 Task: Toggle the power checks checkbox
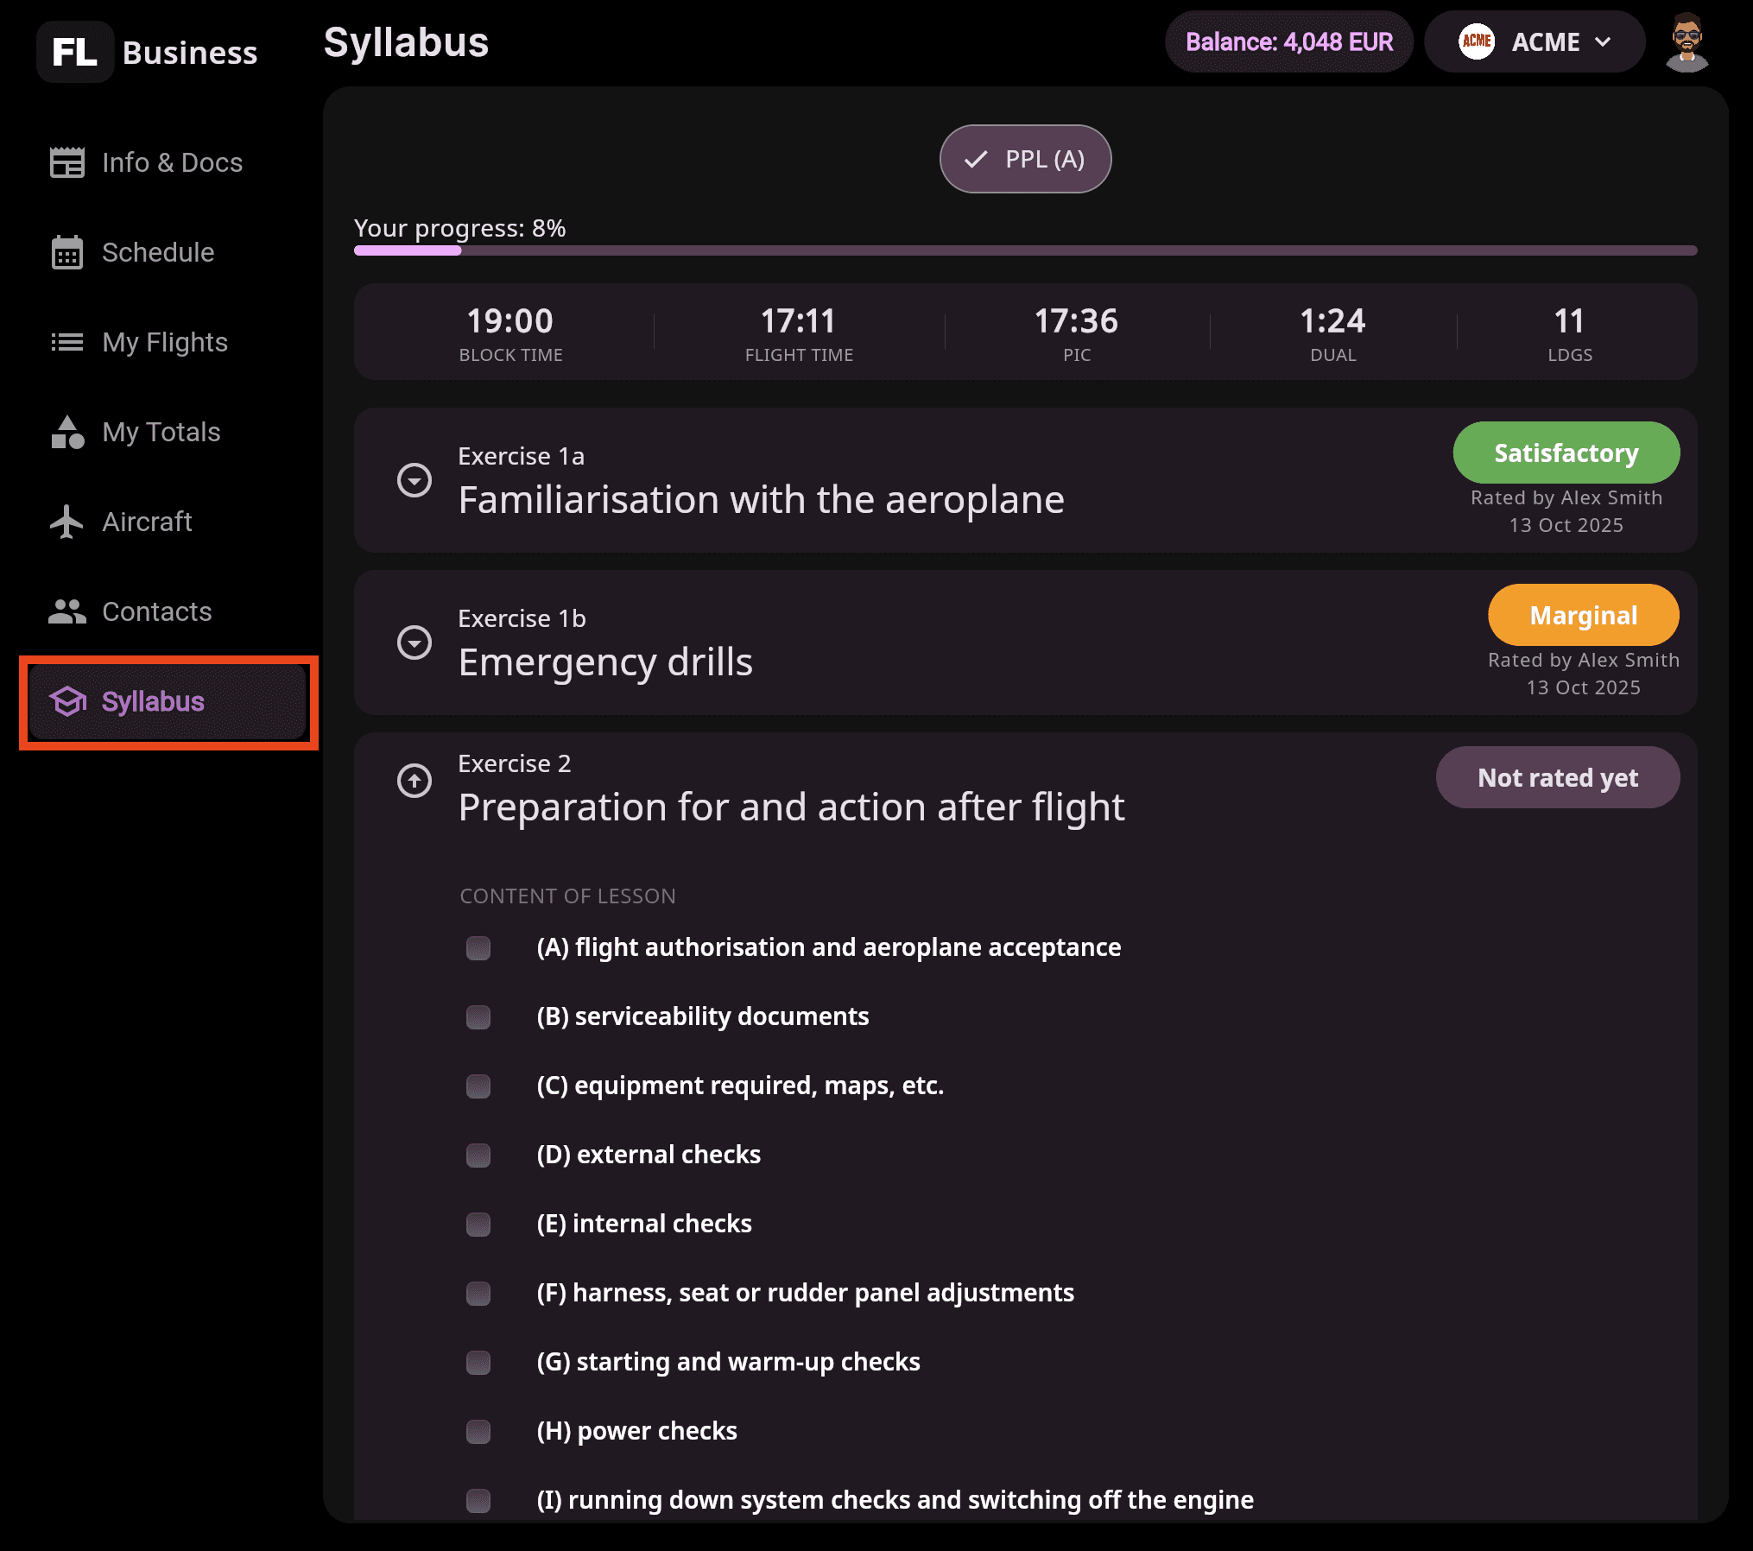point(478,1432)
